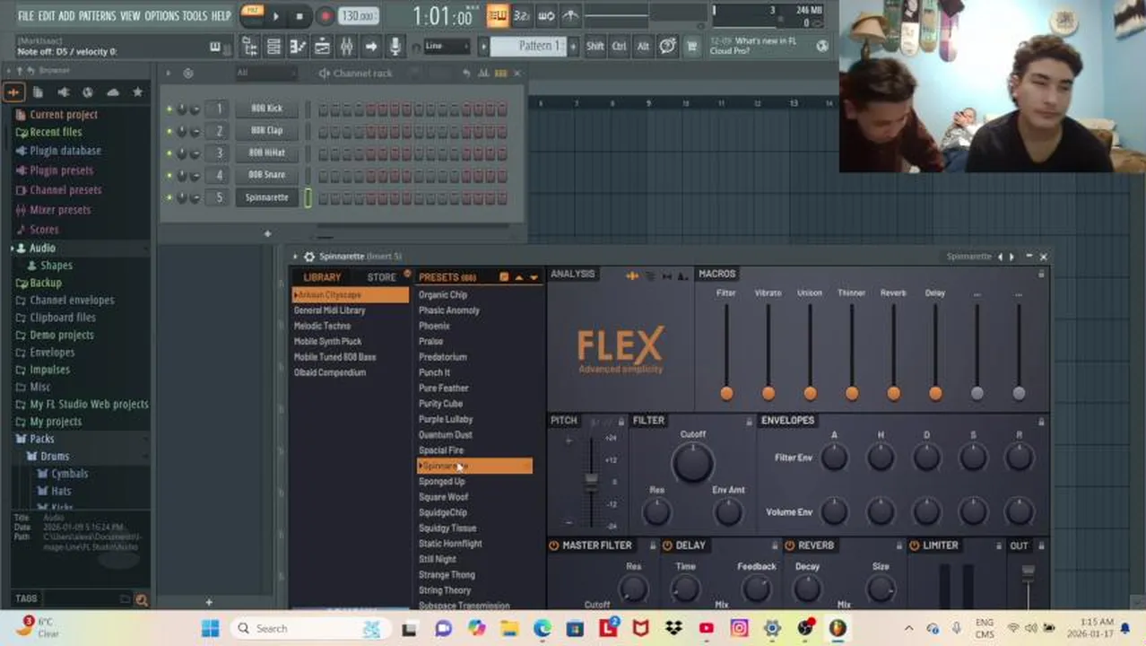The width and height of the screenshot is (1146, 646).
Task: Select the Melodic Techno library pack
Action: [x=322, y=326]
